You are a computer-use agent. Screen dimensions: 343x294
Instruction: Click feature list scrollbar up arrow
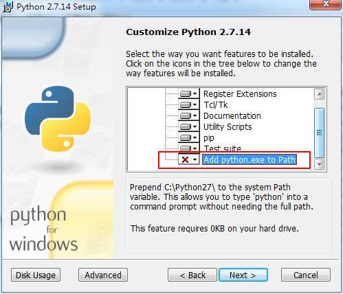click(x=320, y=94)
